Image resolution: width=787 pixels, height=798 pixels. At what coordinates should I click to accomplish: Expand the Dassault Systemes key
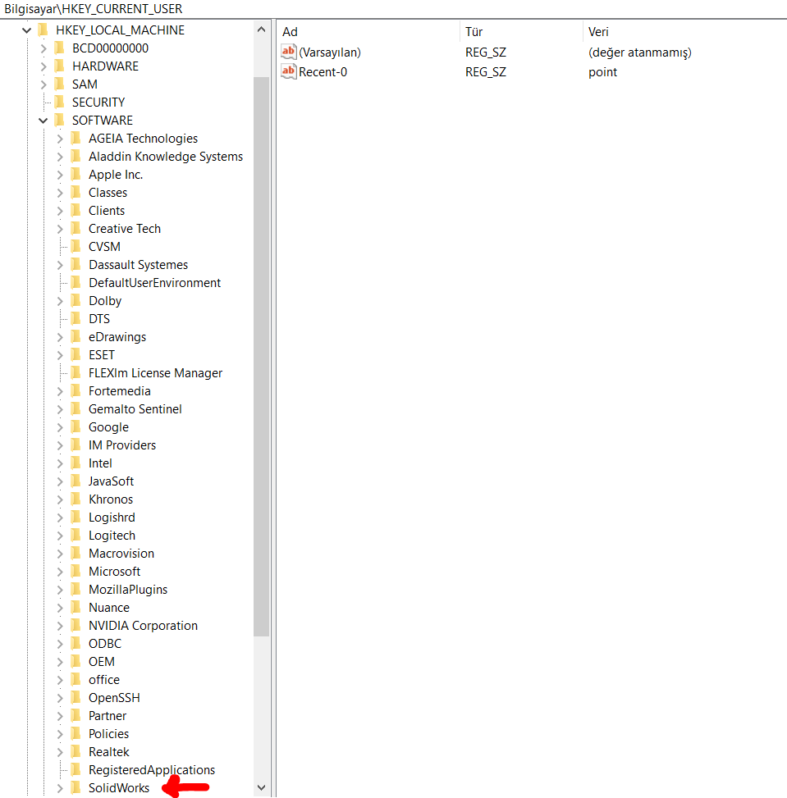(60, 265)
